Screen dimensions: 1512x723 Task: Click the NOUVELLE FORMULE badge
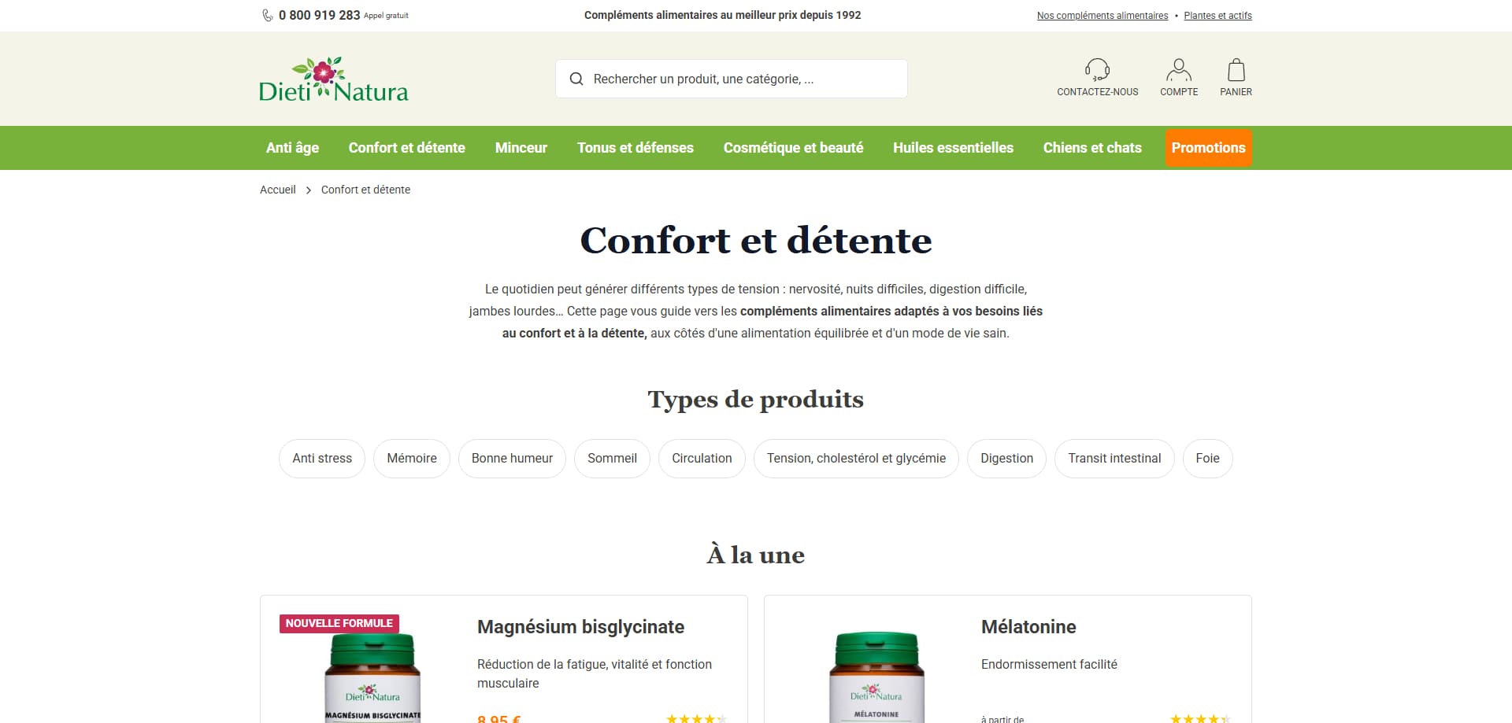click(339, 623)
